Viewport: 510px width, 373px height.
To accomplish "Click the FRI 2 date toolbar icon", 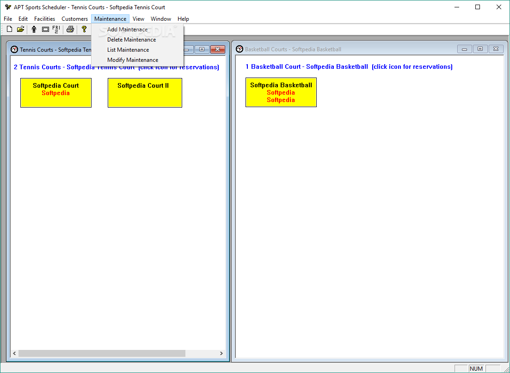I will 56,29.
